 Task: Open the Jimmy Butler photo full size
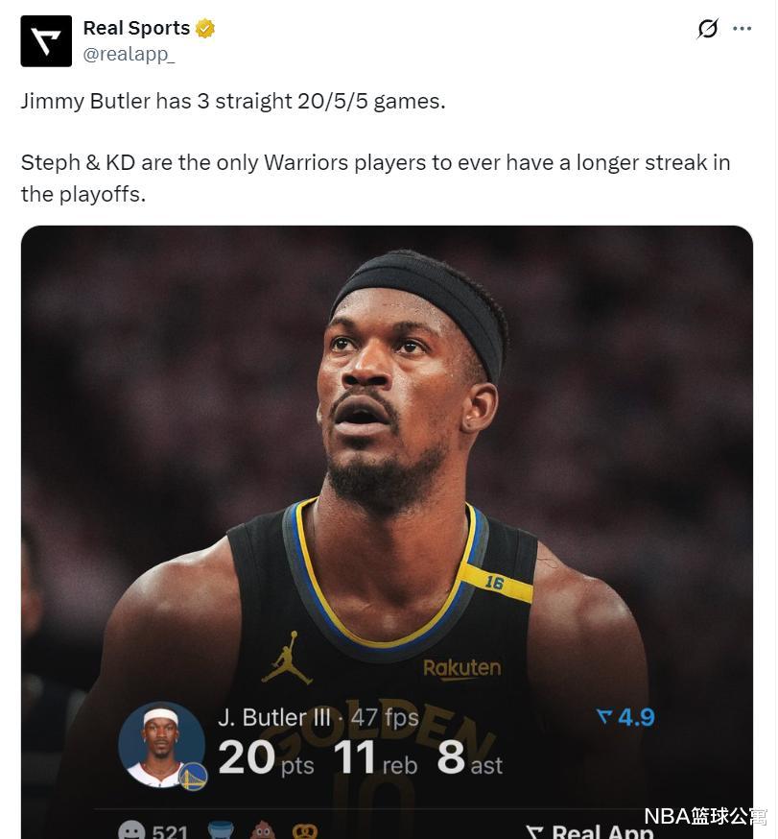[x=387, y=533]
